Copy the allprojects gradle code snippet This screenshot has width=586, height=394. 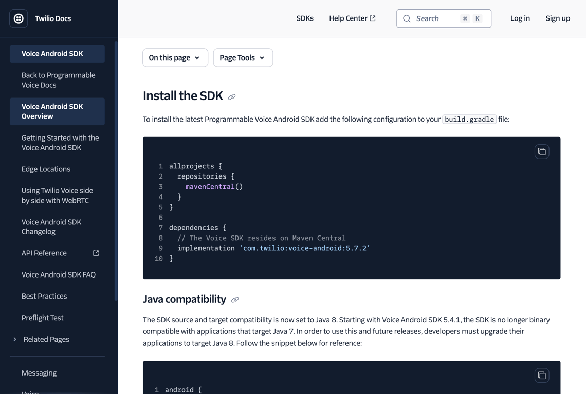[542, 151]
